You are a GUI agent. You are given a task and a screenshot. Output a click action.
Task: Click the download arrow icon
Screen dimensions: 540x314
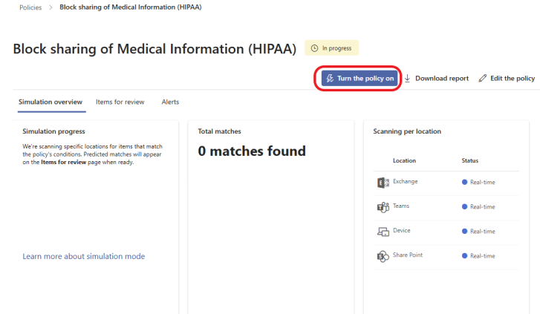click(407, 79)
